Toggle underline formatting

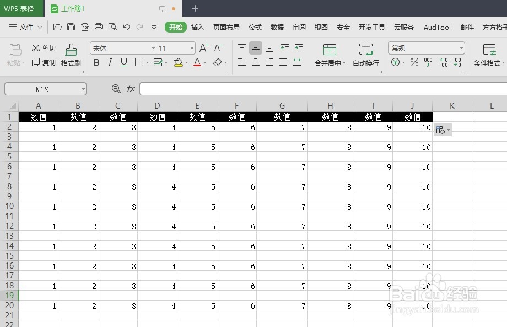pos(124,62)
